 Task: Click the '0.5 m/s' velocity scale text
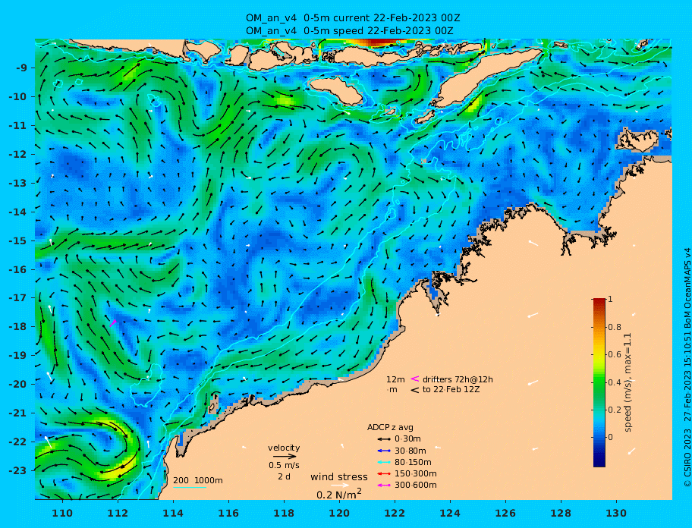[284, 465]
